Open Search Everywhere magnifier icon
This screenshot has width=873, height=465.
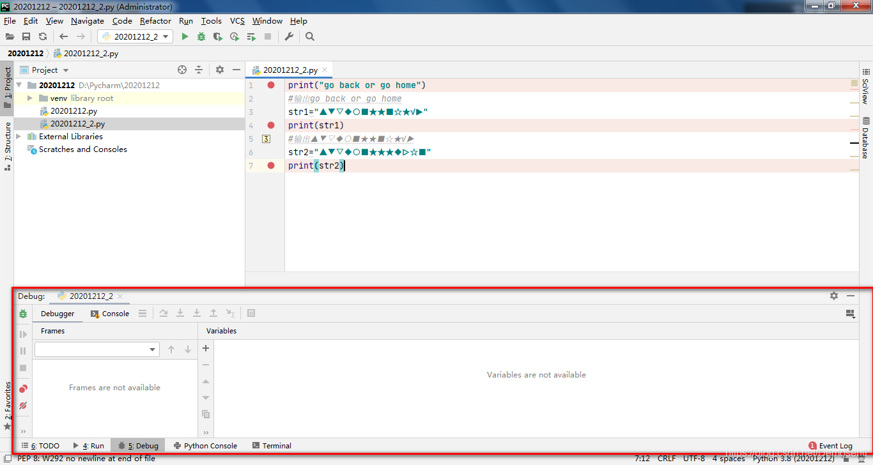[x=310, y=37]
